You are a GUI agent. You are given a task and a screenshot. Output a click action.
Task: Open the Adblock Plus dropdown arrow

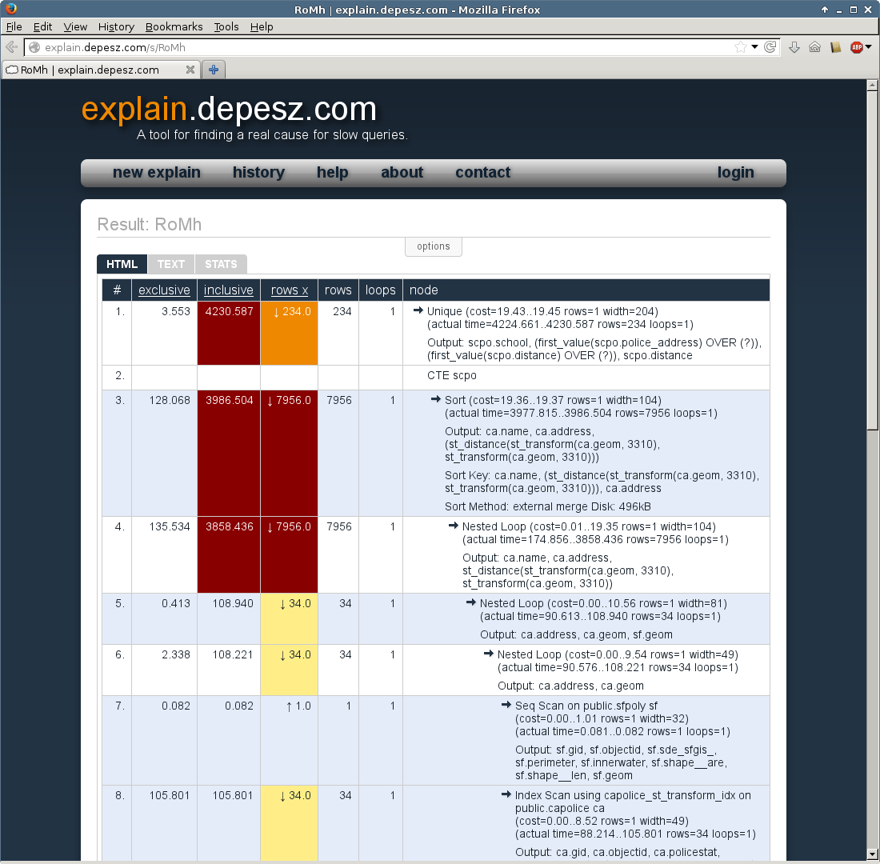[868, 47]
